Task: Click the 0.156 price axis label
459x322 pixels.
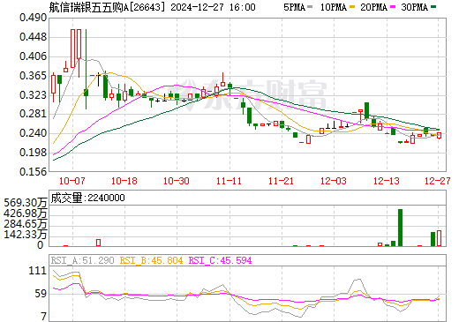Action: [x=33, y=171]
